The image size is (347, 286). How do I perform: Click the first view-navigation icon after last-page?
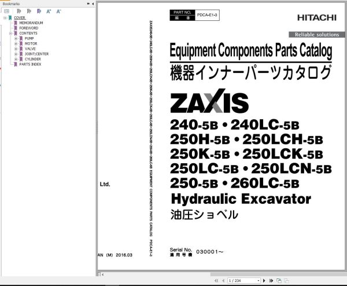(279, 281)
